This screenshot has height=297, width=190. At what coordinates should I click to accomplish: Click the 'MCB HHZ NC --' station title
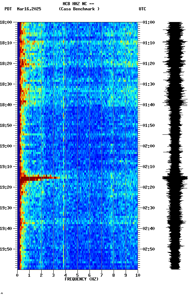(x=78, y=4)
